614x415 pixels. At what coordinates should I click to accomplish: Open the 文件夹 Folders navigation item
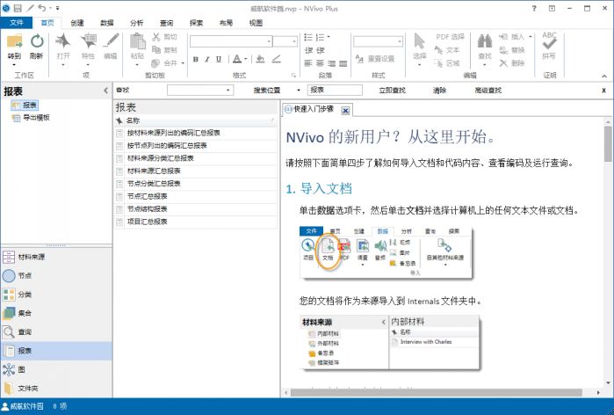56,389
